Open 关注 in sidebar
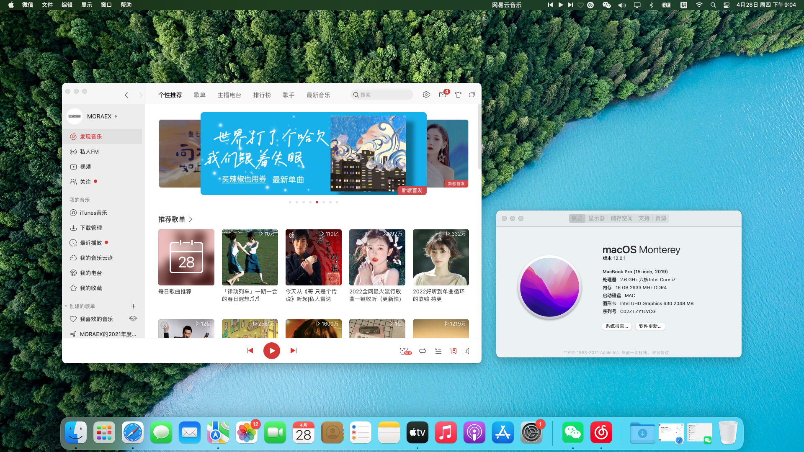Viewport: 804px width, 452px height. coord(102,182)
